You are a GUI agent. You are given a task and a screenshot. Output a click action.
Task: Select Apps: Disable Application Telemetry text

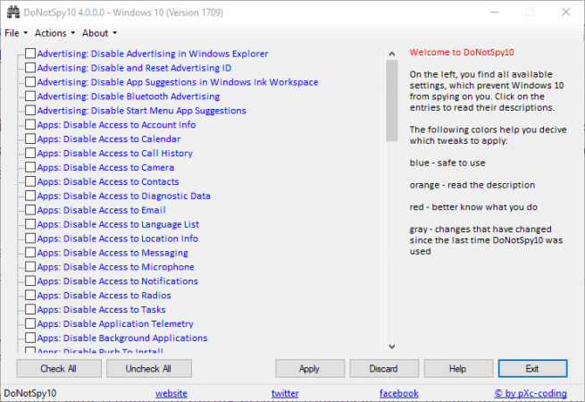click(x=115, y=323)
